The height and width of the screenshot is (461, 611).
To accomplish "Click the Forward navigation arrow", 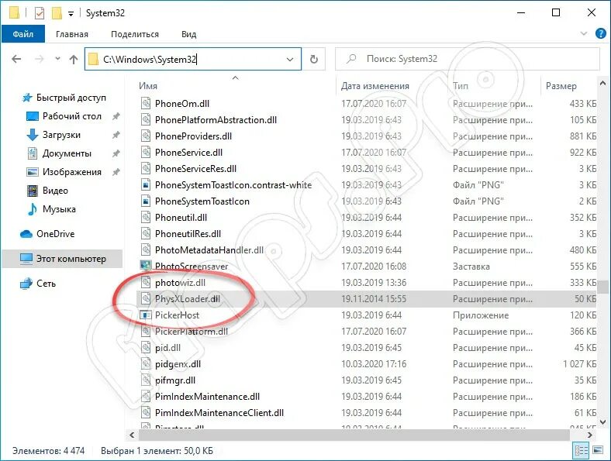I will click(40, 59).
